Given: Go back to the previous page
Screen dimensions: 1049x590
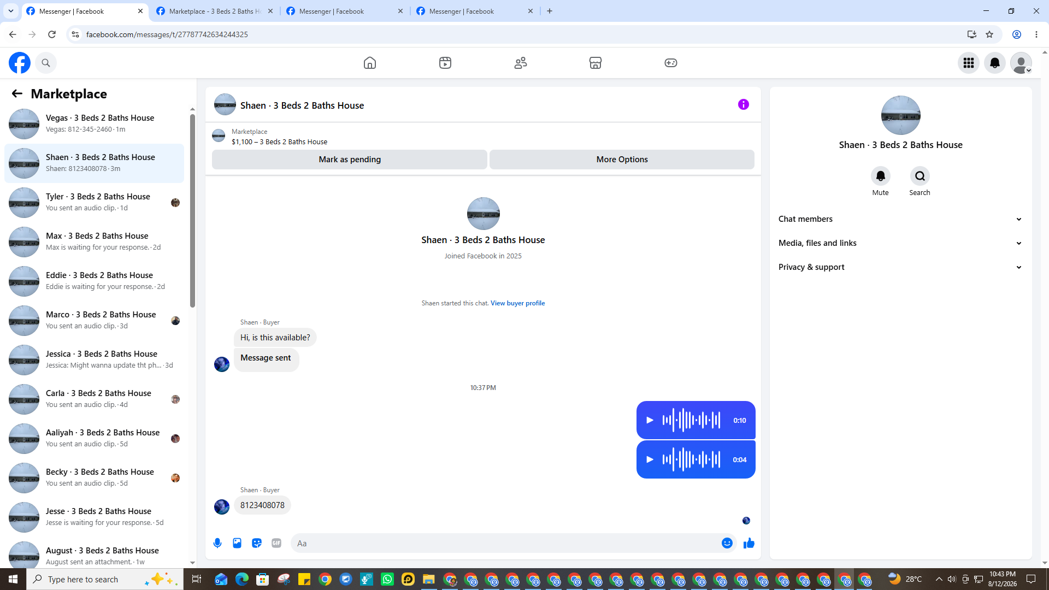Looking at the screenshot, I should tap(13, 34).
